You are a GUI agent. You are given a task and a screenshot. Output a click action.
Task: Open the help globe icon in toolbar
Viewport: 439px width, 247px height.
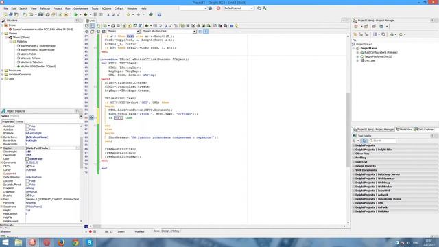[x=159, y=14]
